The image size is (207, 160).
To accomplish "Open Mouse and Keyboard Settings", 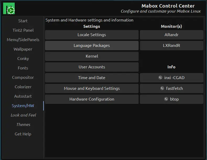I will coord(92,89).
